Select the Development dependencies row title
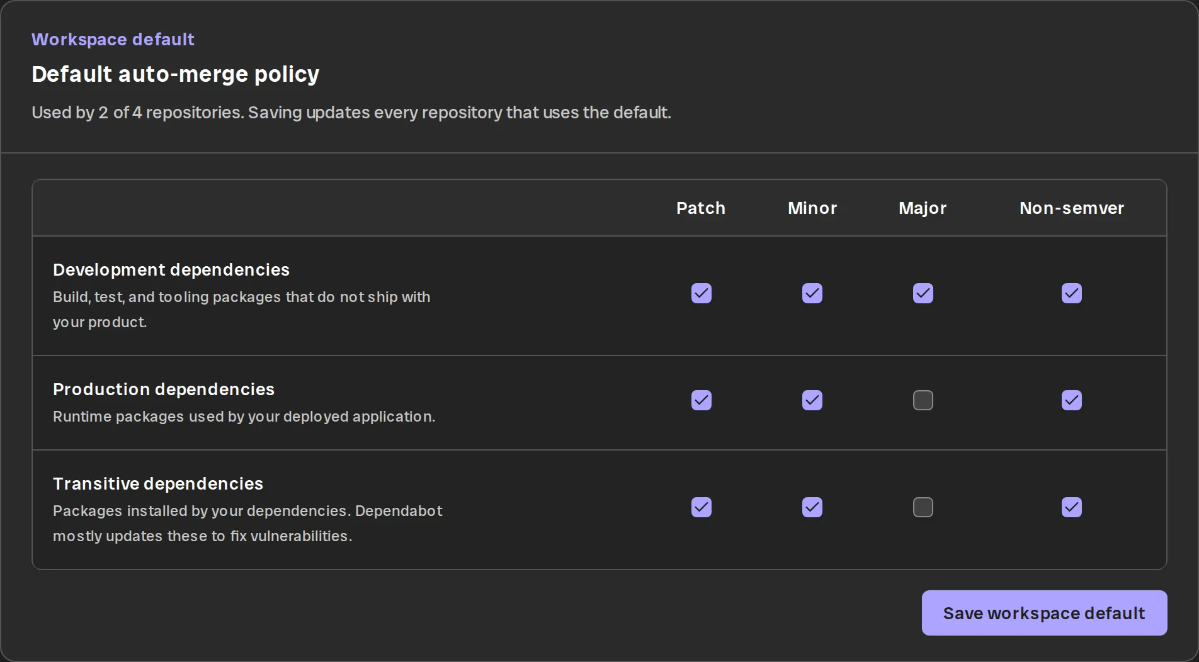The width and height of the screenshot is (1199, 662). pyautogui.click(x=171, y=270)
